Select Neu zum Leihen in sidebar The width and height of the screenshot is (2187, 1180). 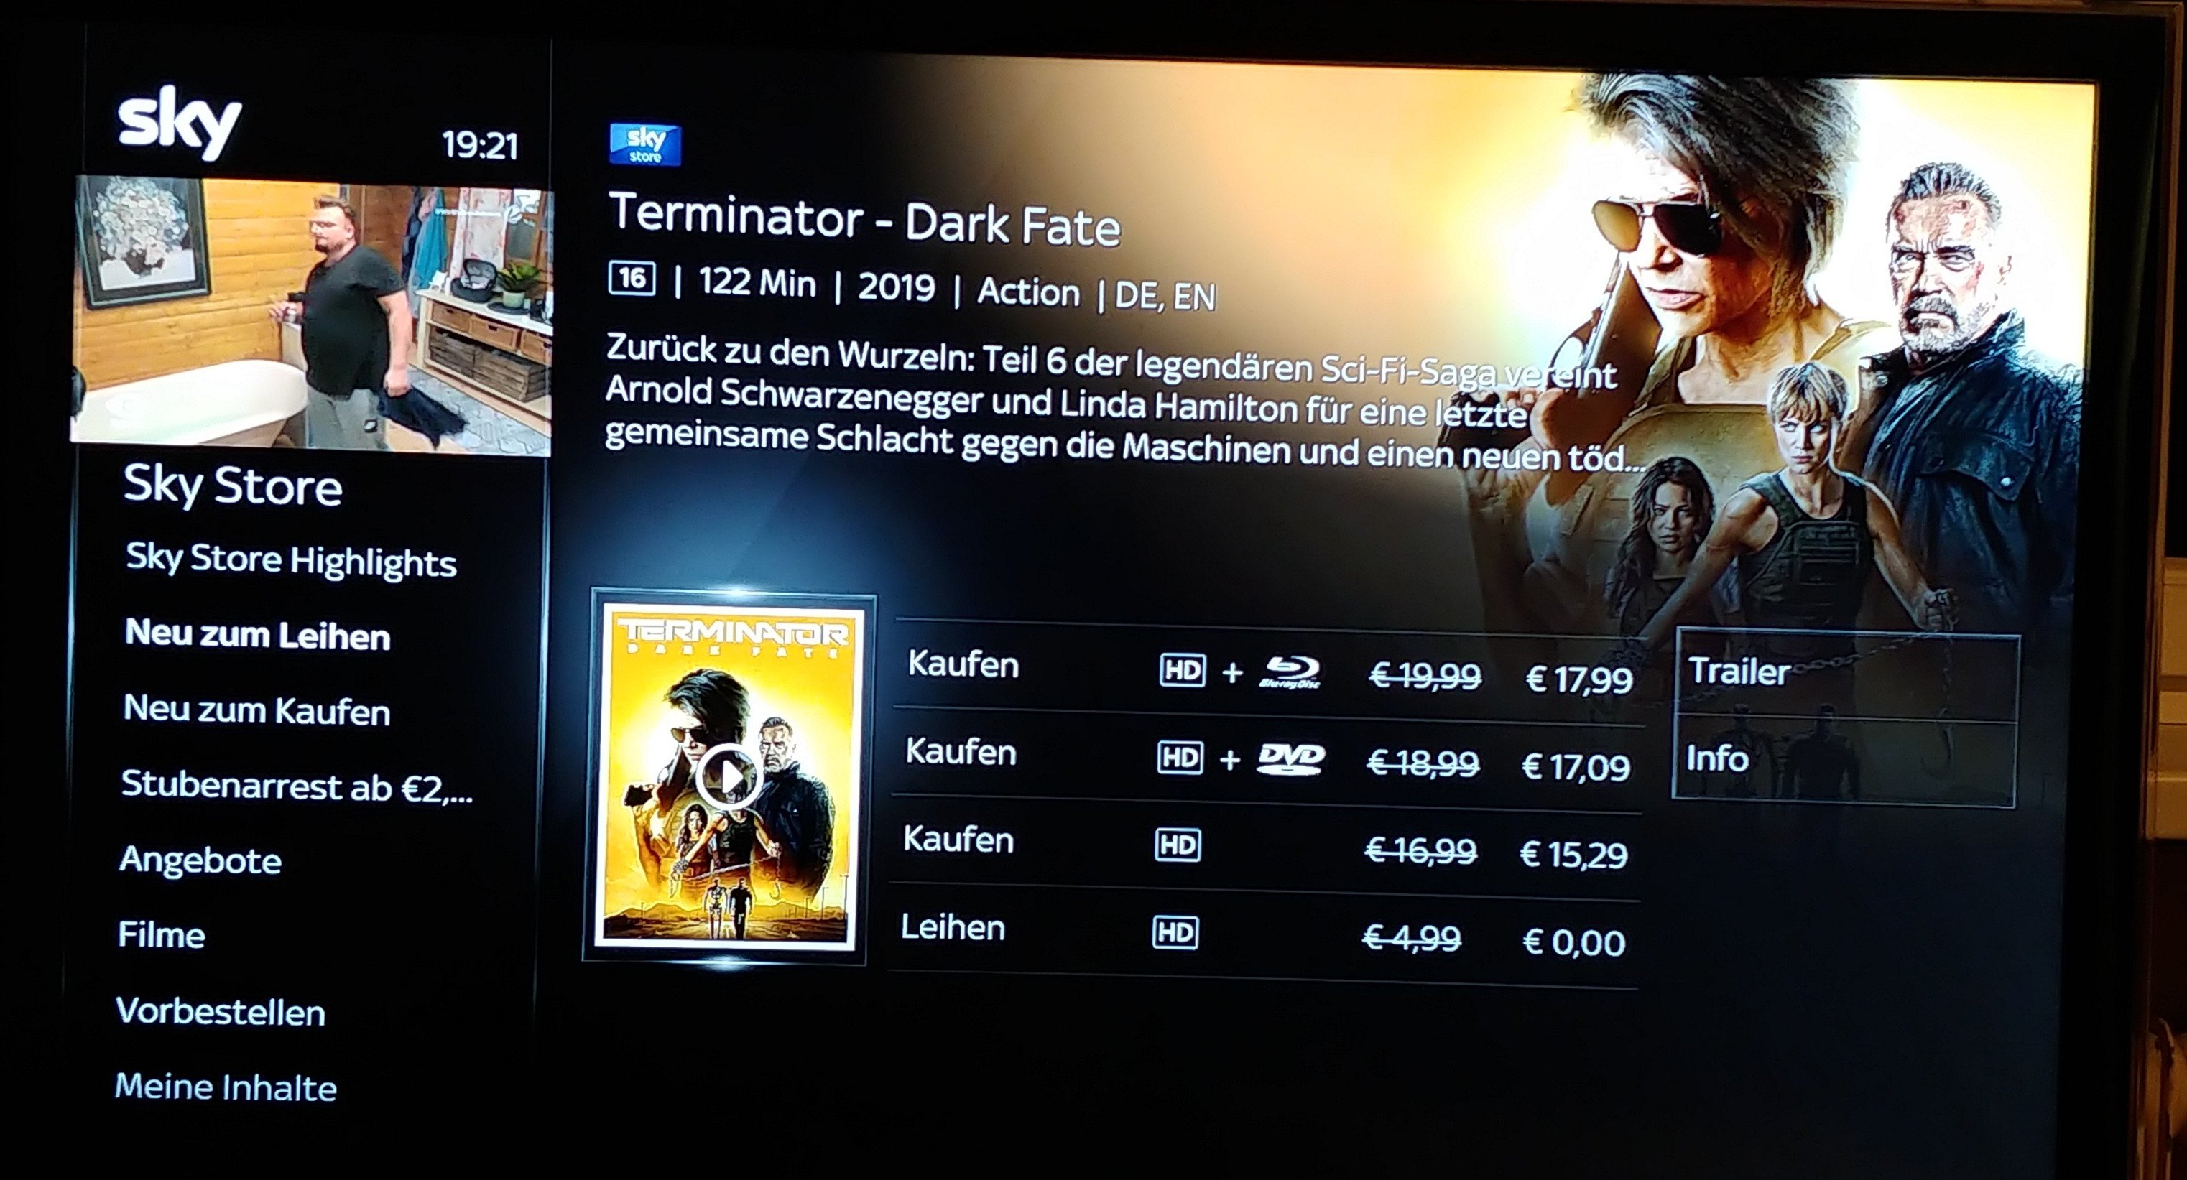pos(257,634)
